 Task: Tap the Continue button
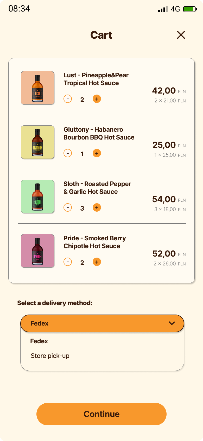102,414
